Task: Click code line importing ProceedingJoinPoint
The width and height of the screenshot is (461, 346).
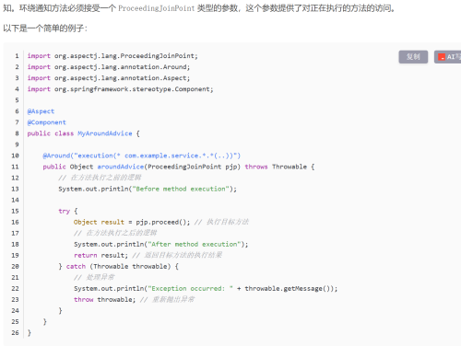Action: [112, 56]
